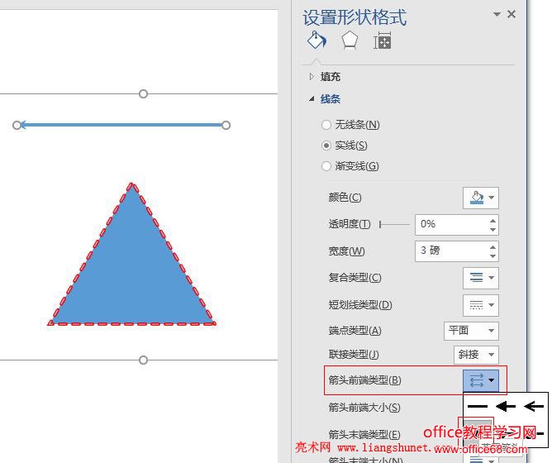Open the 箭头前端类型 dropdown button

481,380
